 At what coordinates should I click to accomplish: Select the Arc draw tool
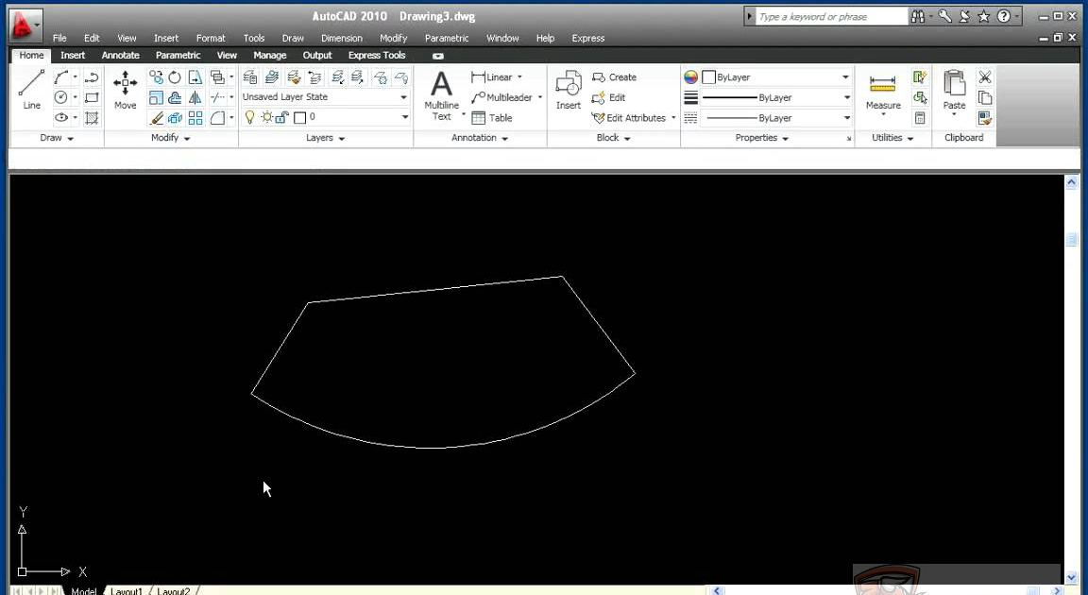coord(61,77)
